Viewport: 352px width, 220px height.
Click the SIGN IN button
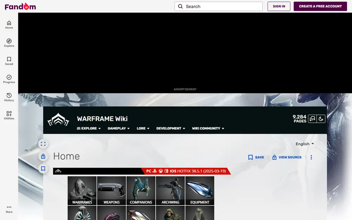click(279, 6)
